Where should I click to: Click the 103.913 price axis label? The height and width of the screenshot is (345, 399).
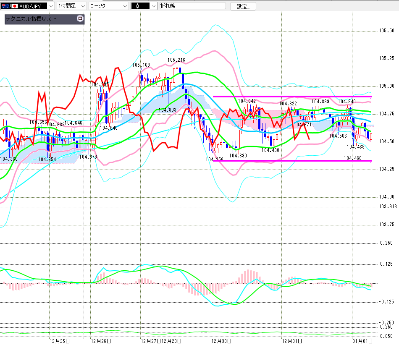tap(388, 206)
